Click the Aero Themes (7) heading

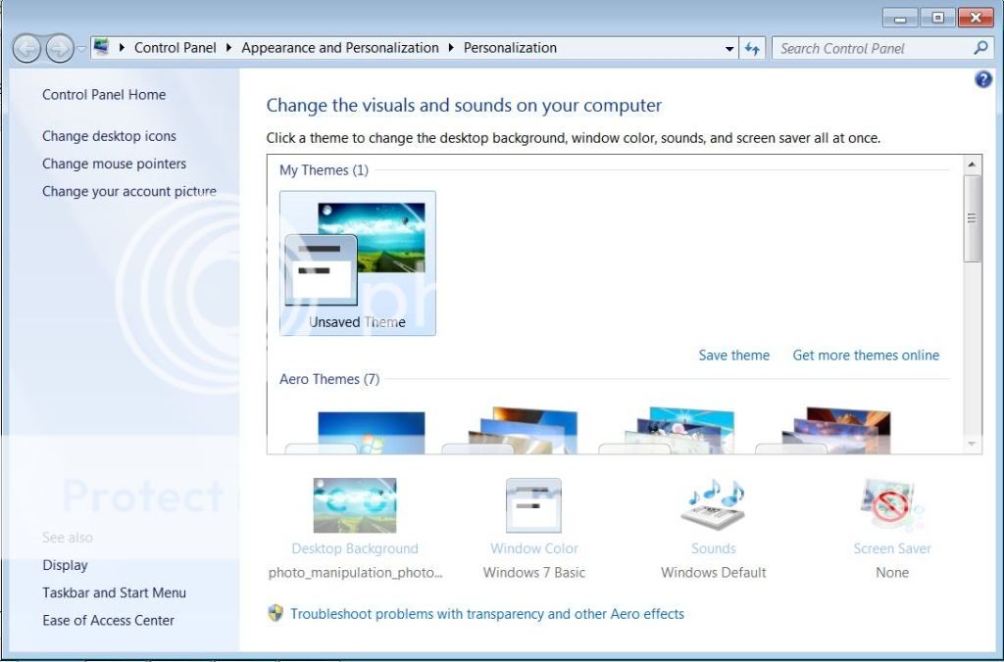click(x=329, y=379)
